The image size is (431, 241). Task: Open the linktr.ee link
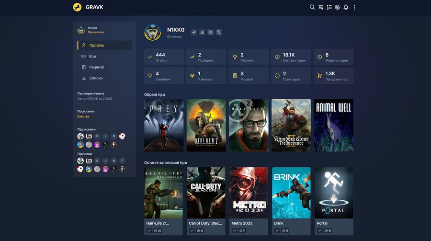tap(83, 116)
